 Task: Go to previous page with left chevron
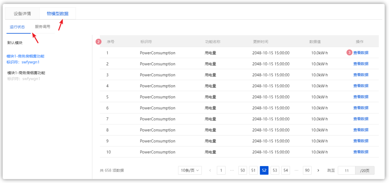pyautogui.click(x=210, y=170)
